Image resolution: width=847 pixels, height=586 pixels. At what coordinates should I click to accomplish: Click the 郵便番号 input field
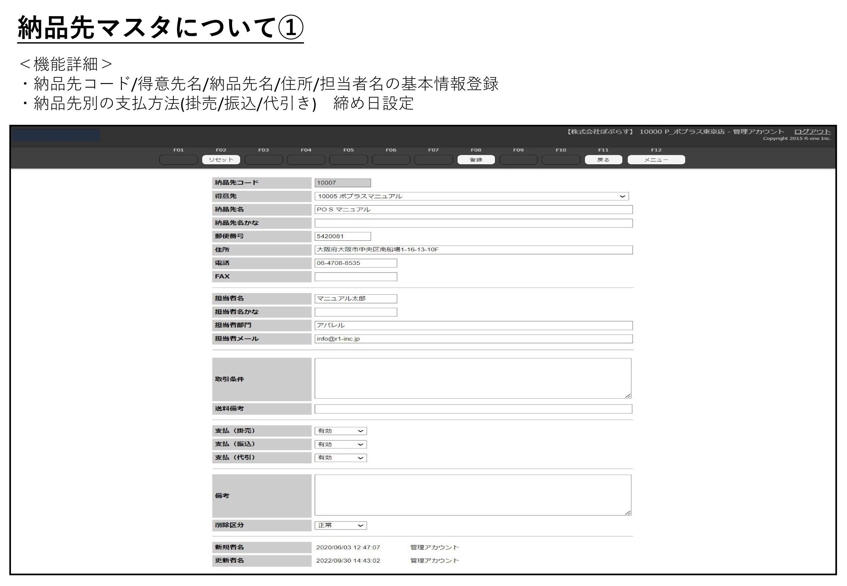click(x=343, y=236)
